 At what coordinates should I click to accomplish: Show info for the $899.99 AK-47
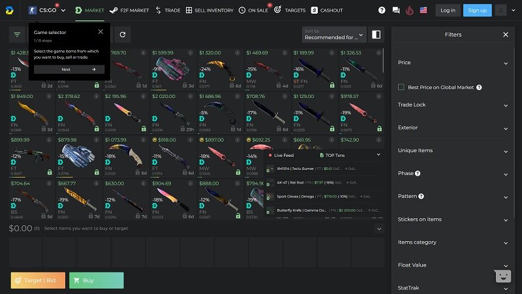(49, 140)
